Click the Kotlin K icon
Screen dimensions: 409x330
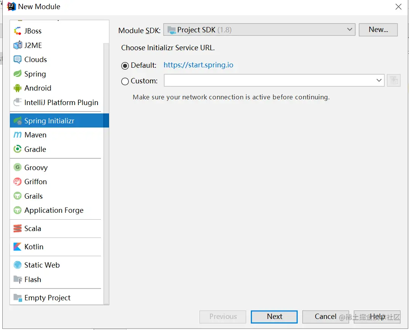(18, 247)
